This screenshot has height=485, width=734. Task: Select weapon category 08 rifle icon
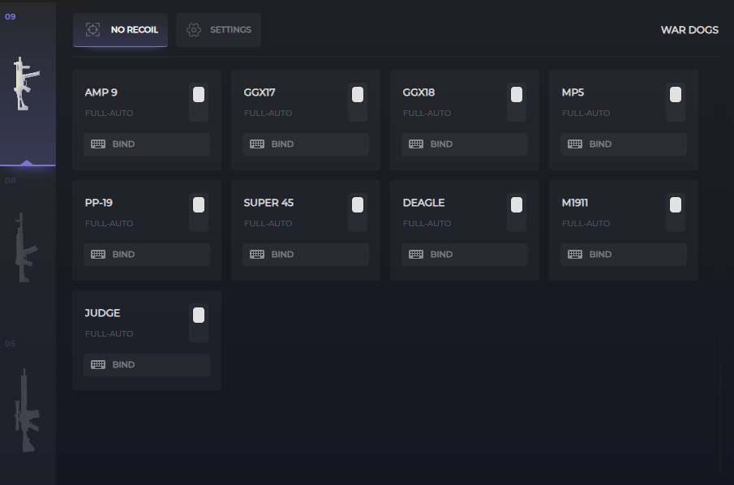[26, 247]
